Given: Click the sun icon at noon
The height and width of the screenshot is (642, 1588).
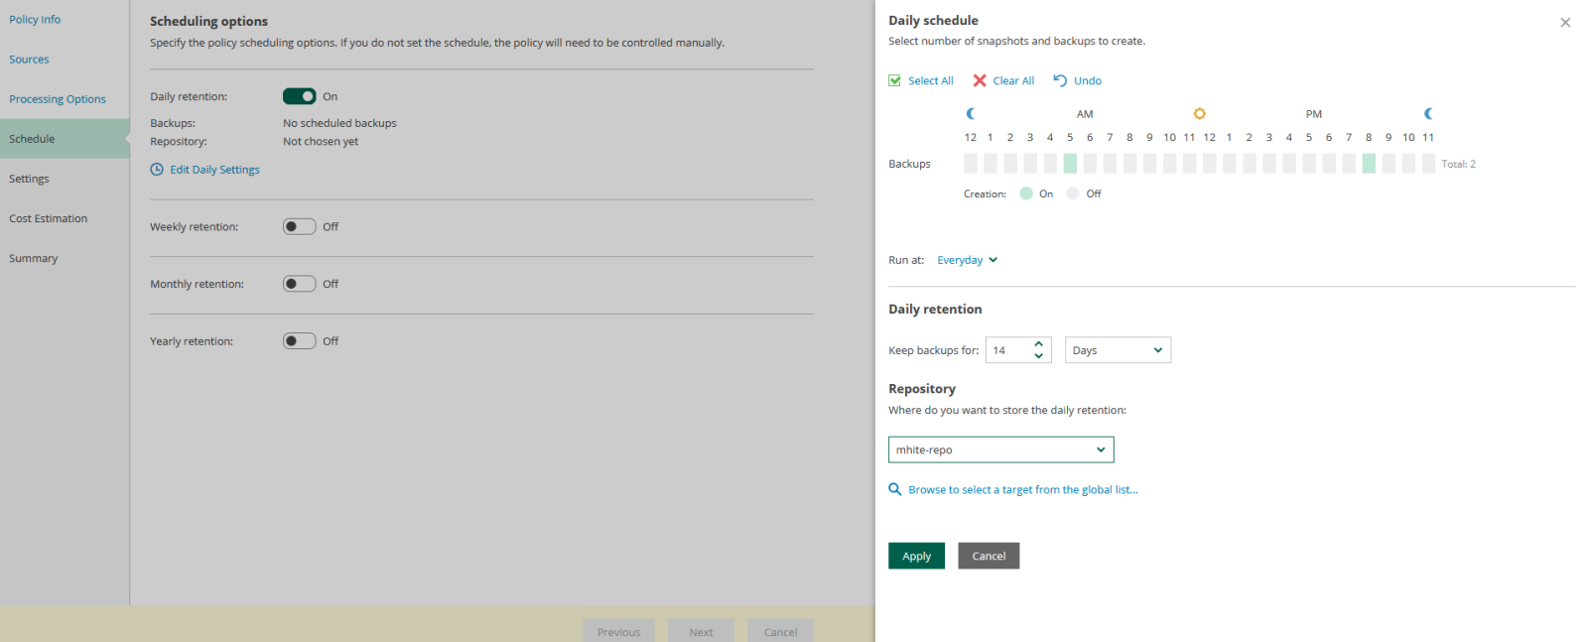Looking at the screenshot, I should 1199,114.
